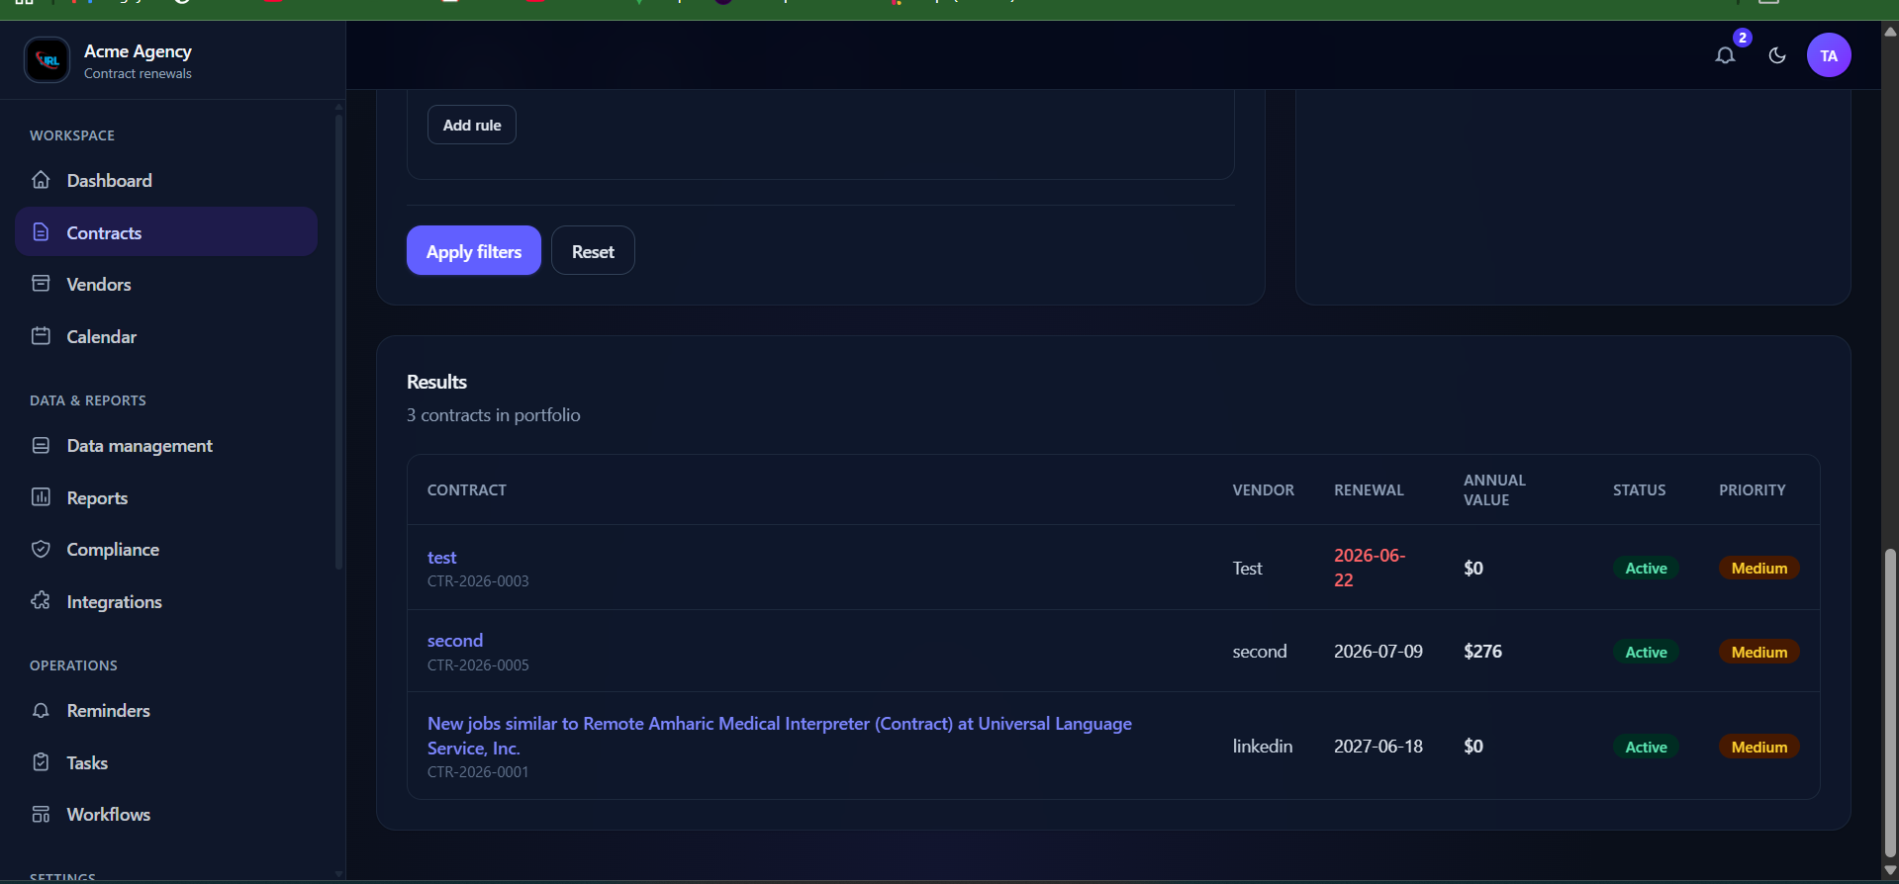The image size is (1899, 884).
Task: Click the Acme Agency logo icon
Action: pyautogui.click(x=47, y=60)
